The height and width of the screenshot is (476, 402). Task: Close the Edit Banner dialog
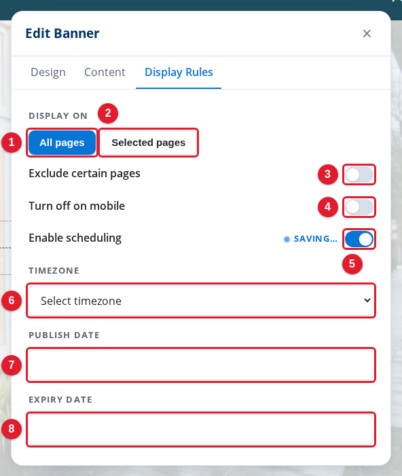pyautogui.click(x=367, y=34)
